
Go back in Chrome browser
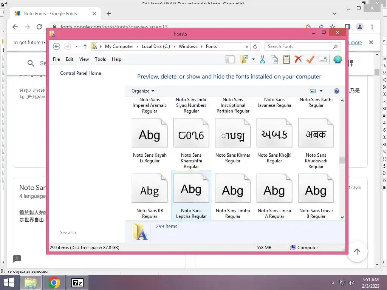click(x=15, y=27)
